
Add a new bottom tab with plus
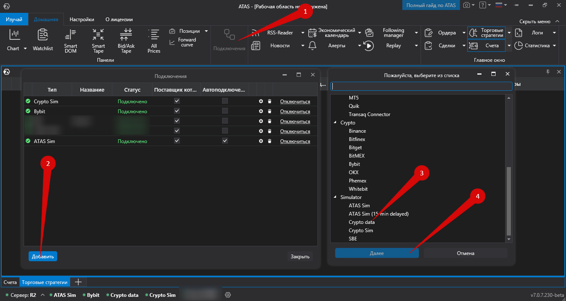click(x=78, y=282)
